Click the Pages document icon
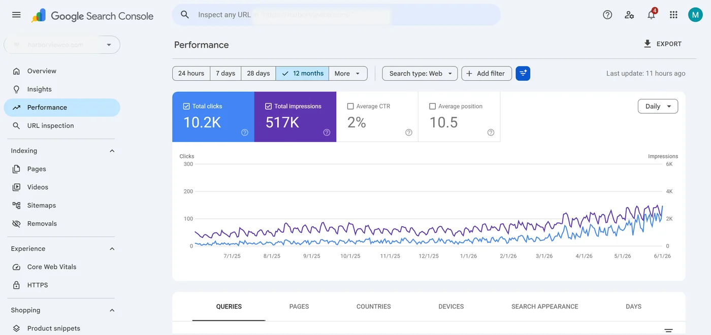Image resolution: width=711 pixels, height=335 pixels. pos(17,169)
